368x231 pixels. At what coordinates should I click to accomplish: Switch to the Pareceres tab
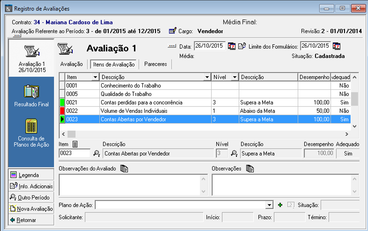(x=155, y=64)
